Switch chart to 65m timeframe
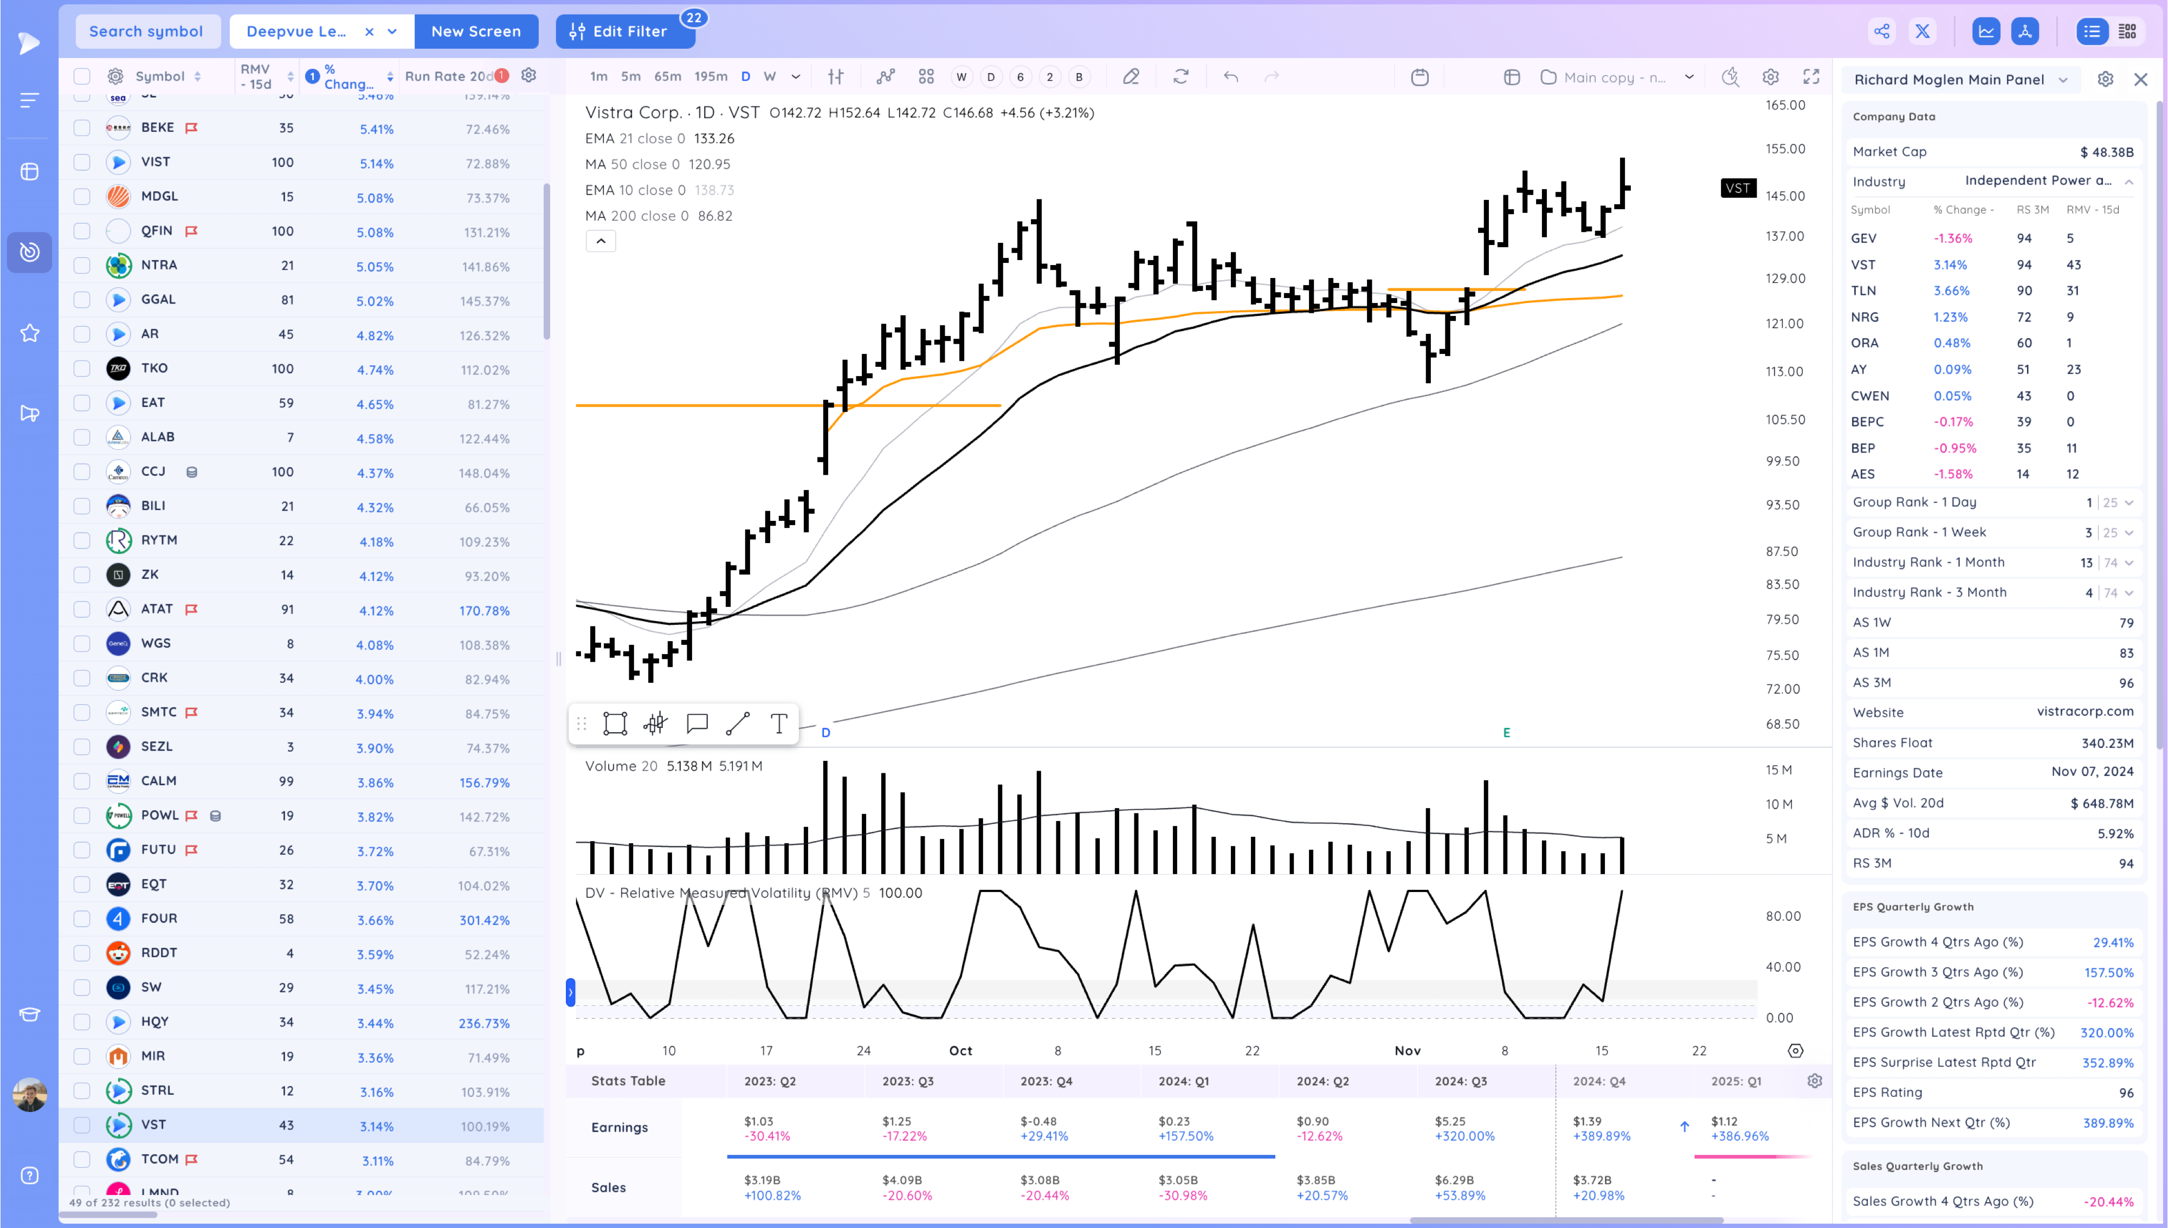2168x1228 pixels. pos(667,77)
